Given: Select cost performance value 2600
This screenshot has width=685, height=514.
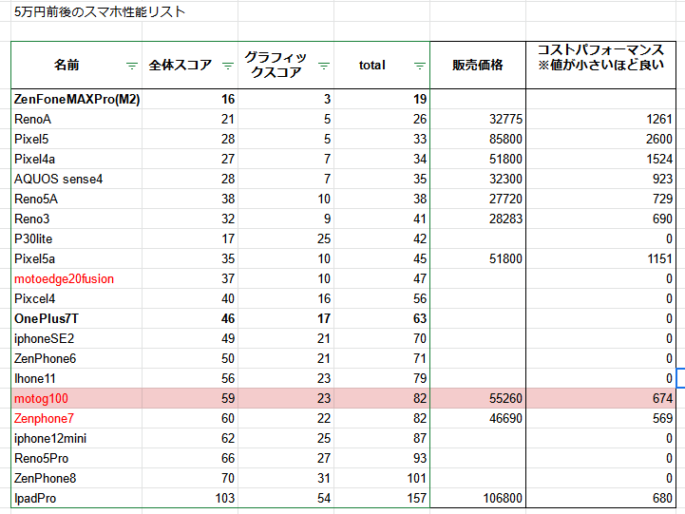Looking at the screenshot, I should pos(605,139).
